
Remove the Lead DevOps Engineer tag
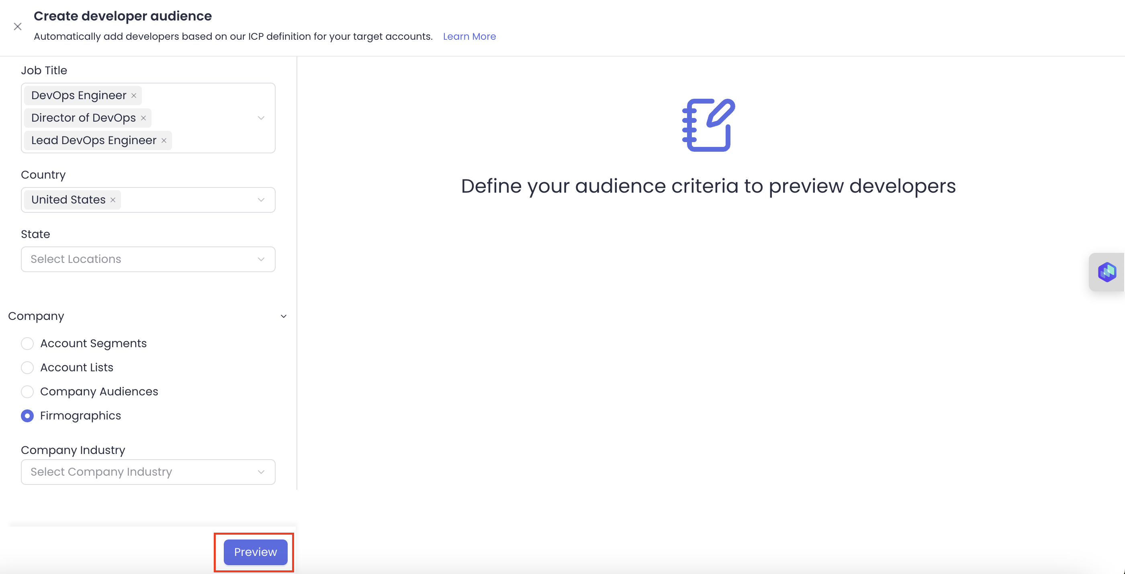click(x=164, y=140)
